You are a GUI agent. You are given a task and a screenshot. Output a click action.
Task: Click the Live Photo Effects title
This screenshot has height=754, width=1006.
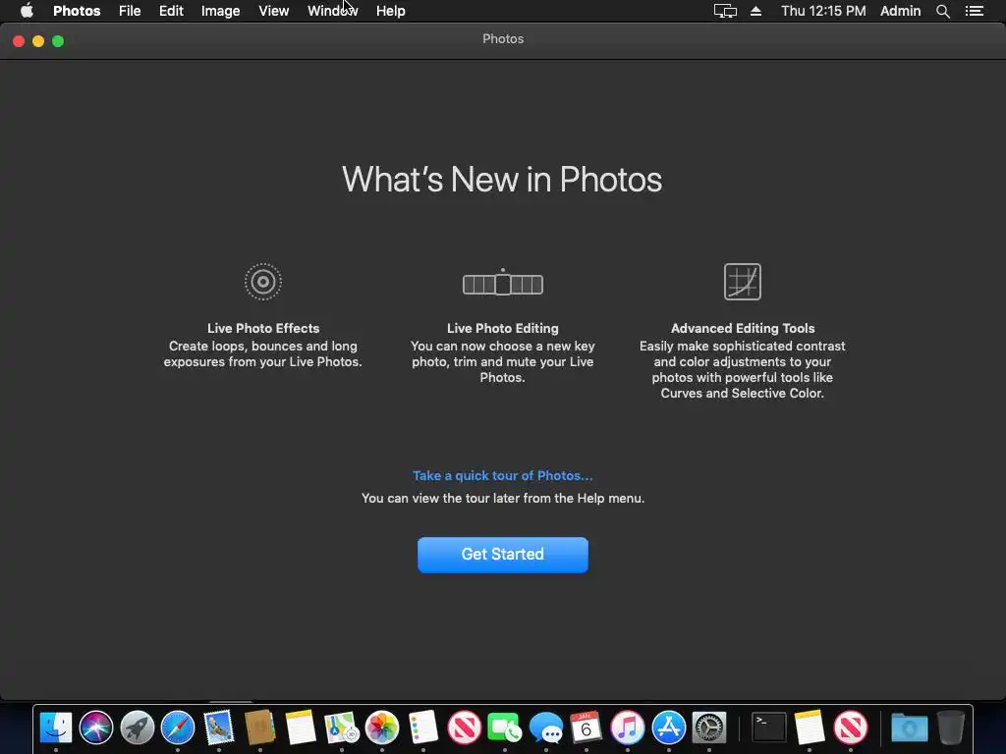263,328
